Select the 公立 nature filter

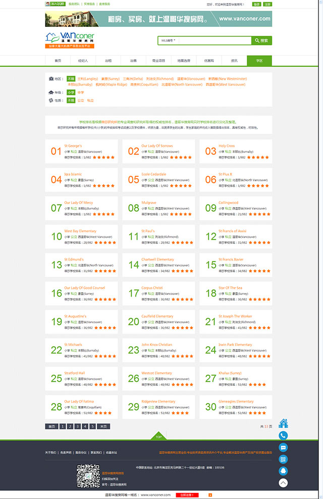80,101
